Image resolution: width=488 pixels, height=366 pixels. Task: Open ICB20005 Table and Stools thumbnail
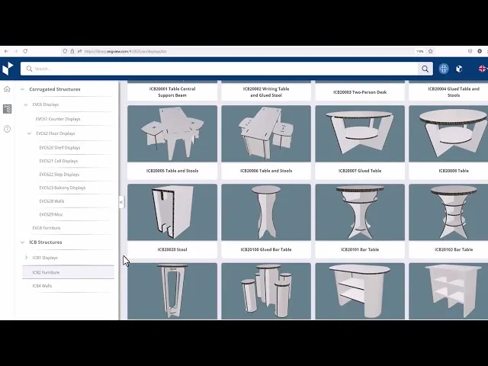tap(172, 133)
